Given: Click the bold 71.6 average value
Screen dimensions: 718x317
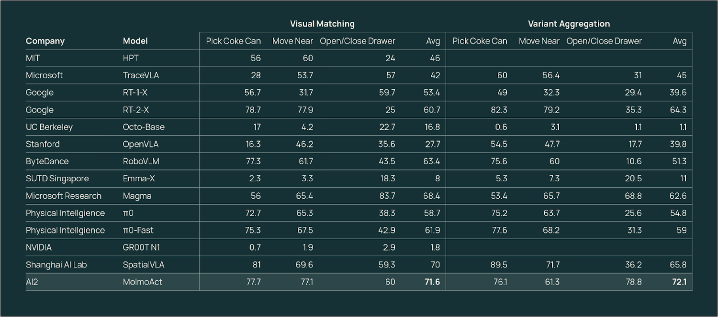Looking at the screenshot, I should click(432, 282).
